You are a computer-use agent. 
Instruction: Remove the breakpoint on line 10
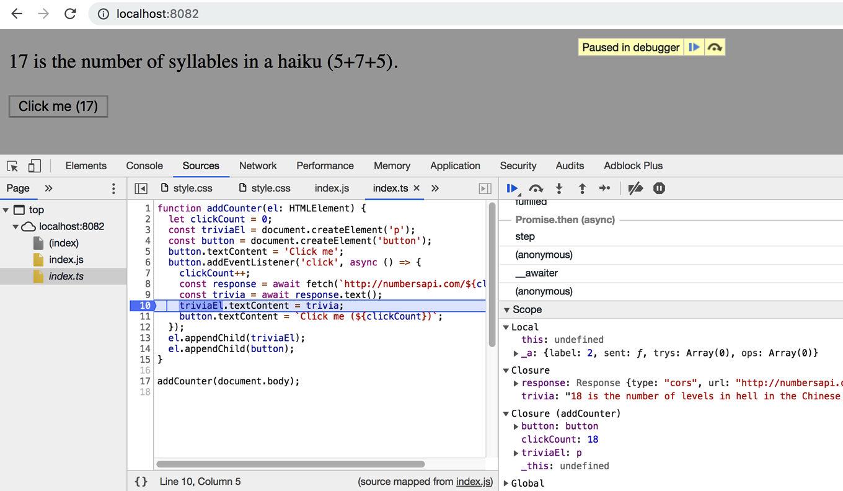144,306
